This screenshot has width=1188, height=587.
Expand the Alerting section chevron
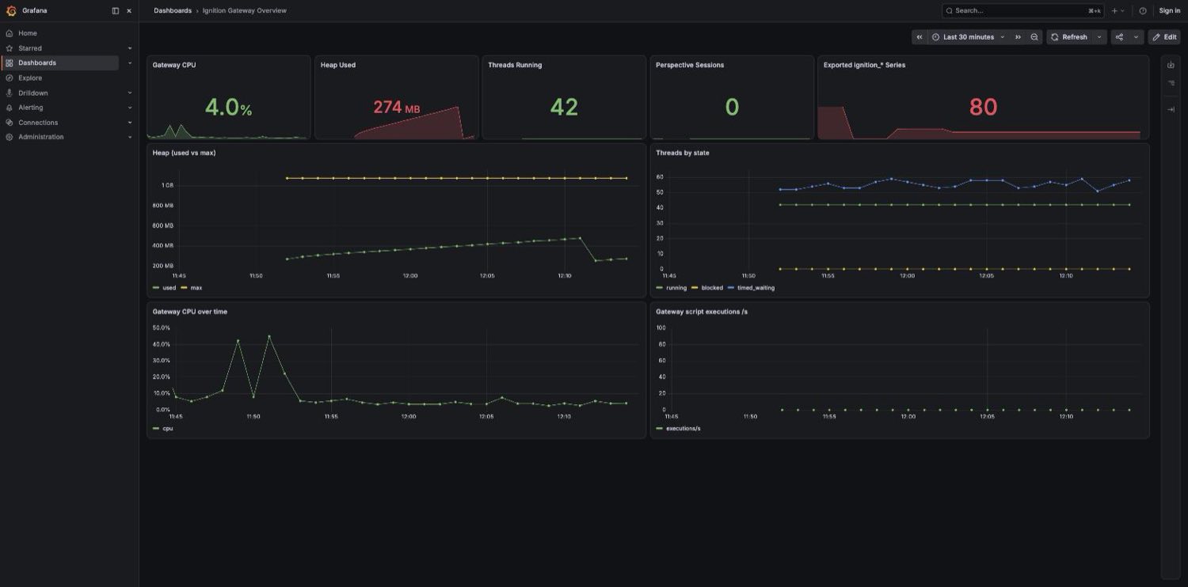(130, 108)
